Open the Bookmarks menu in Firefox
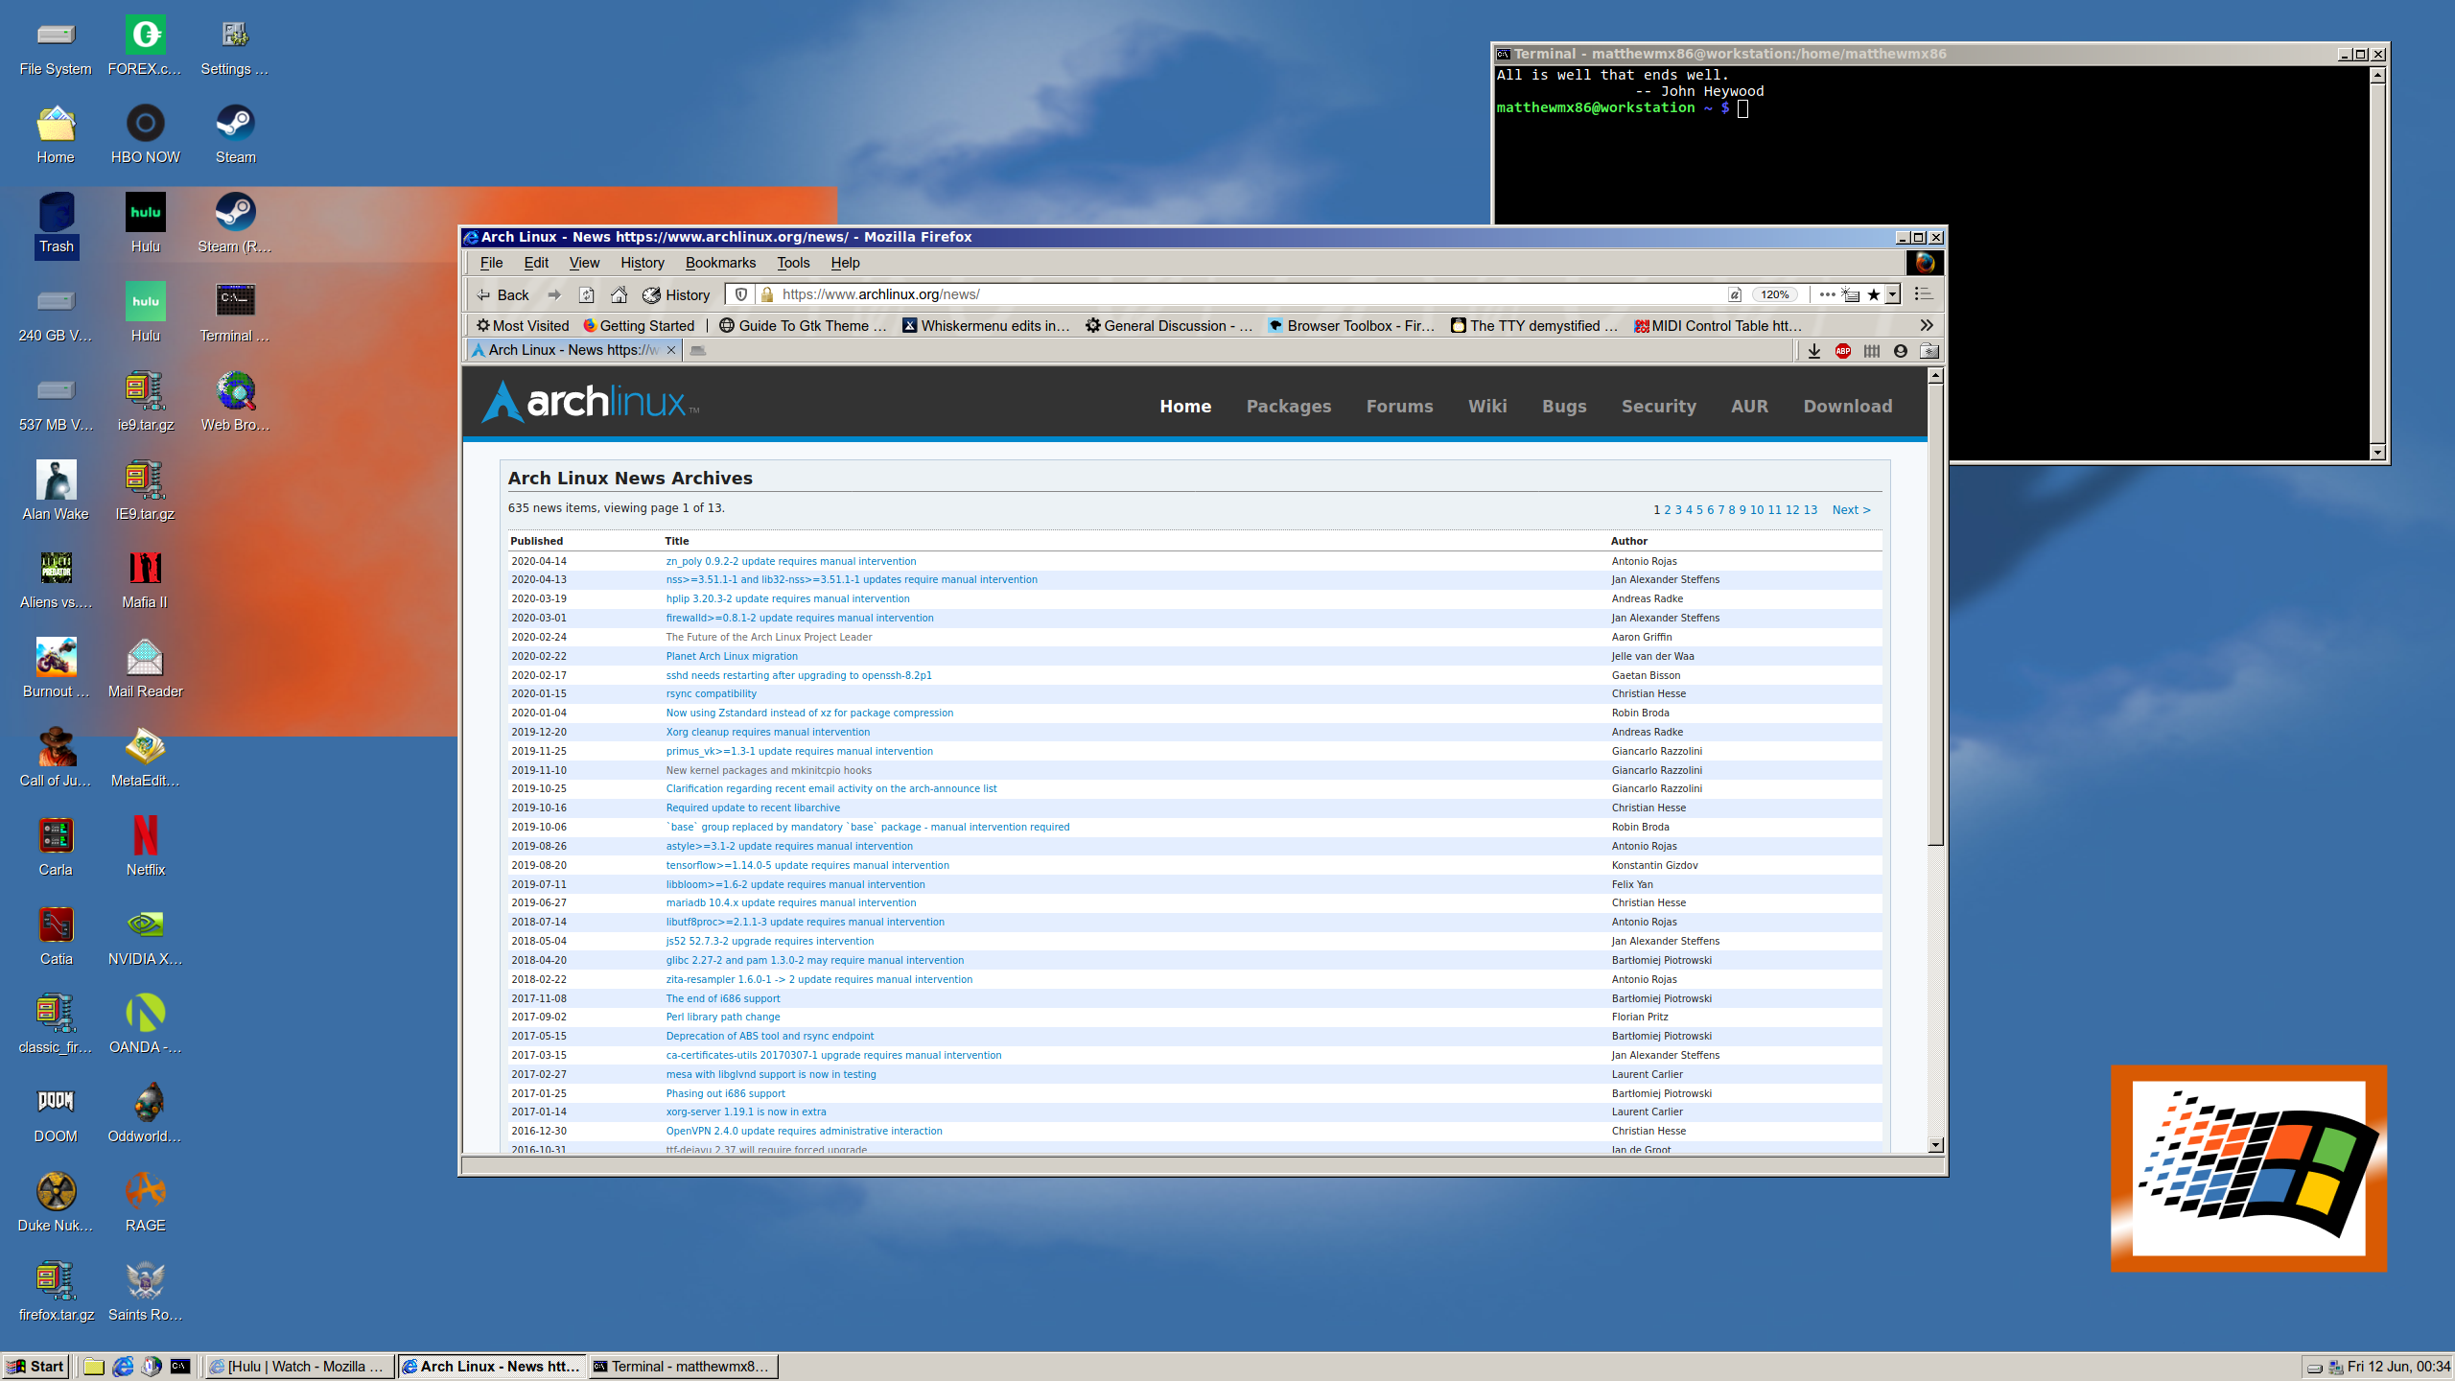The image size is (2455, 1381). coord(720,262)
